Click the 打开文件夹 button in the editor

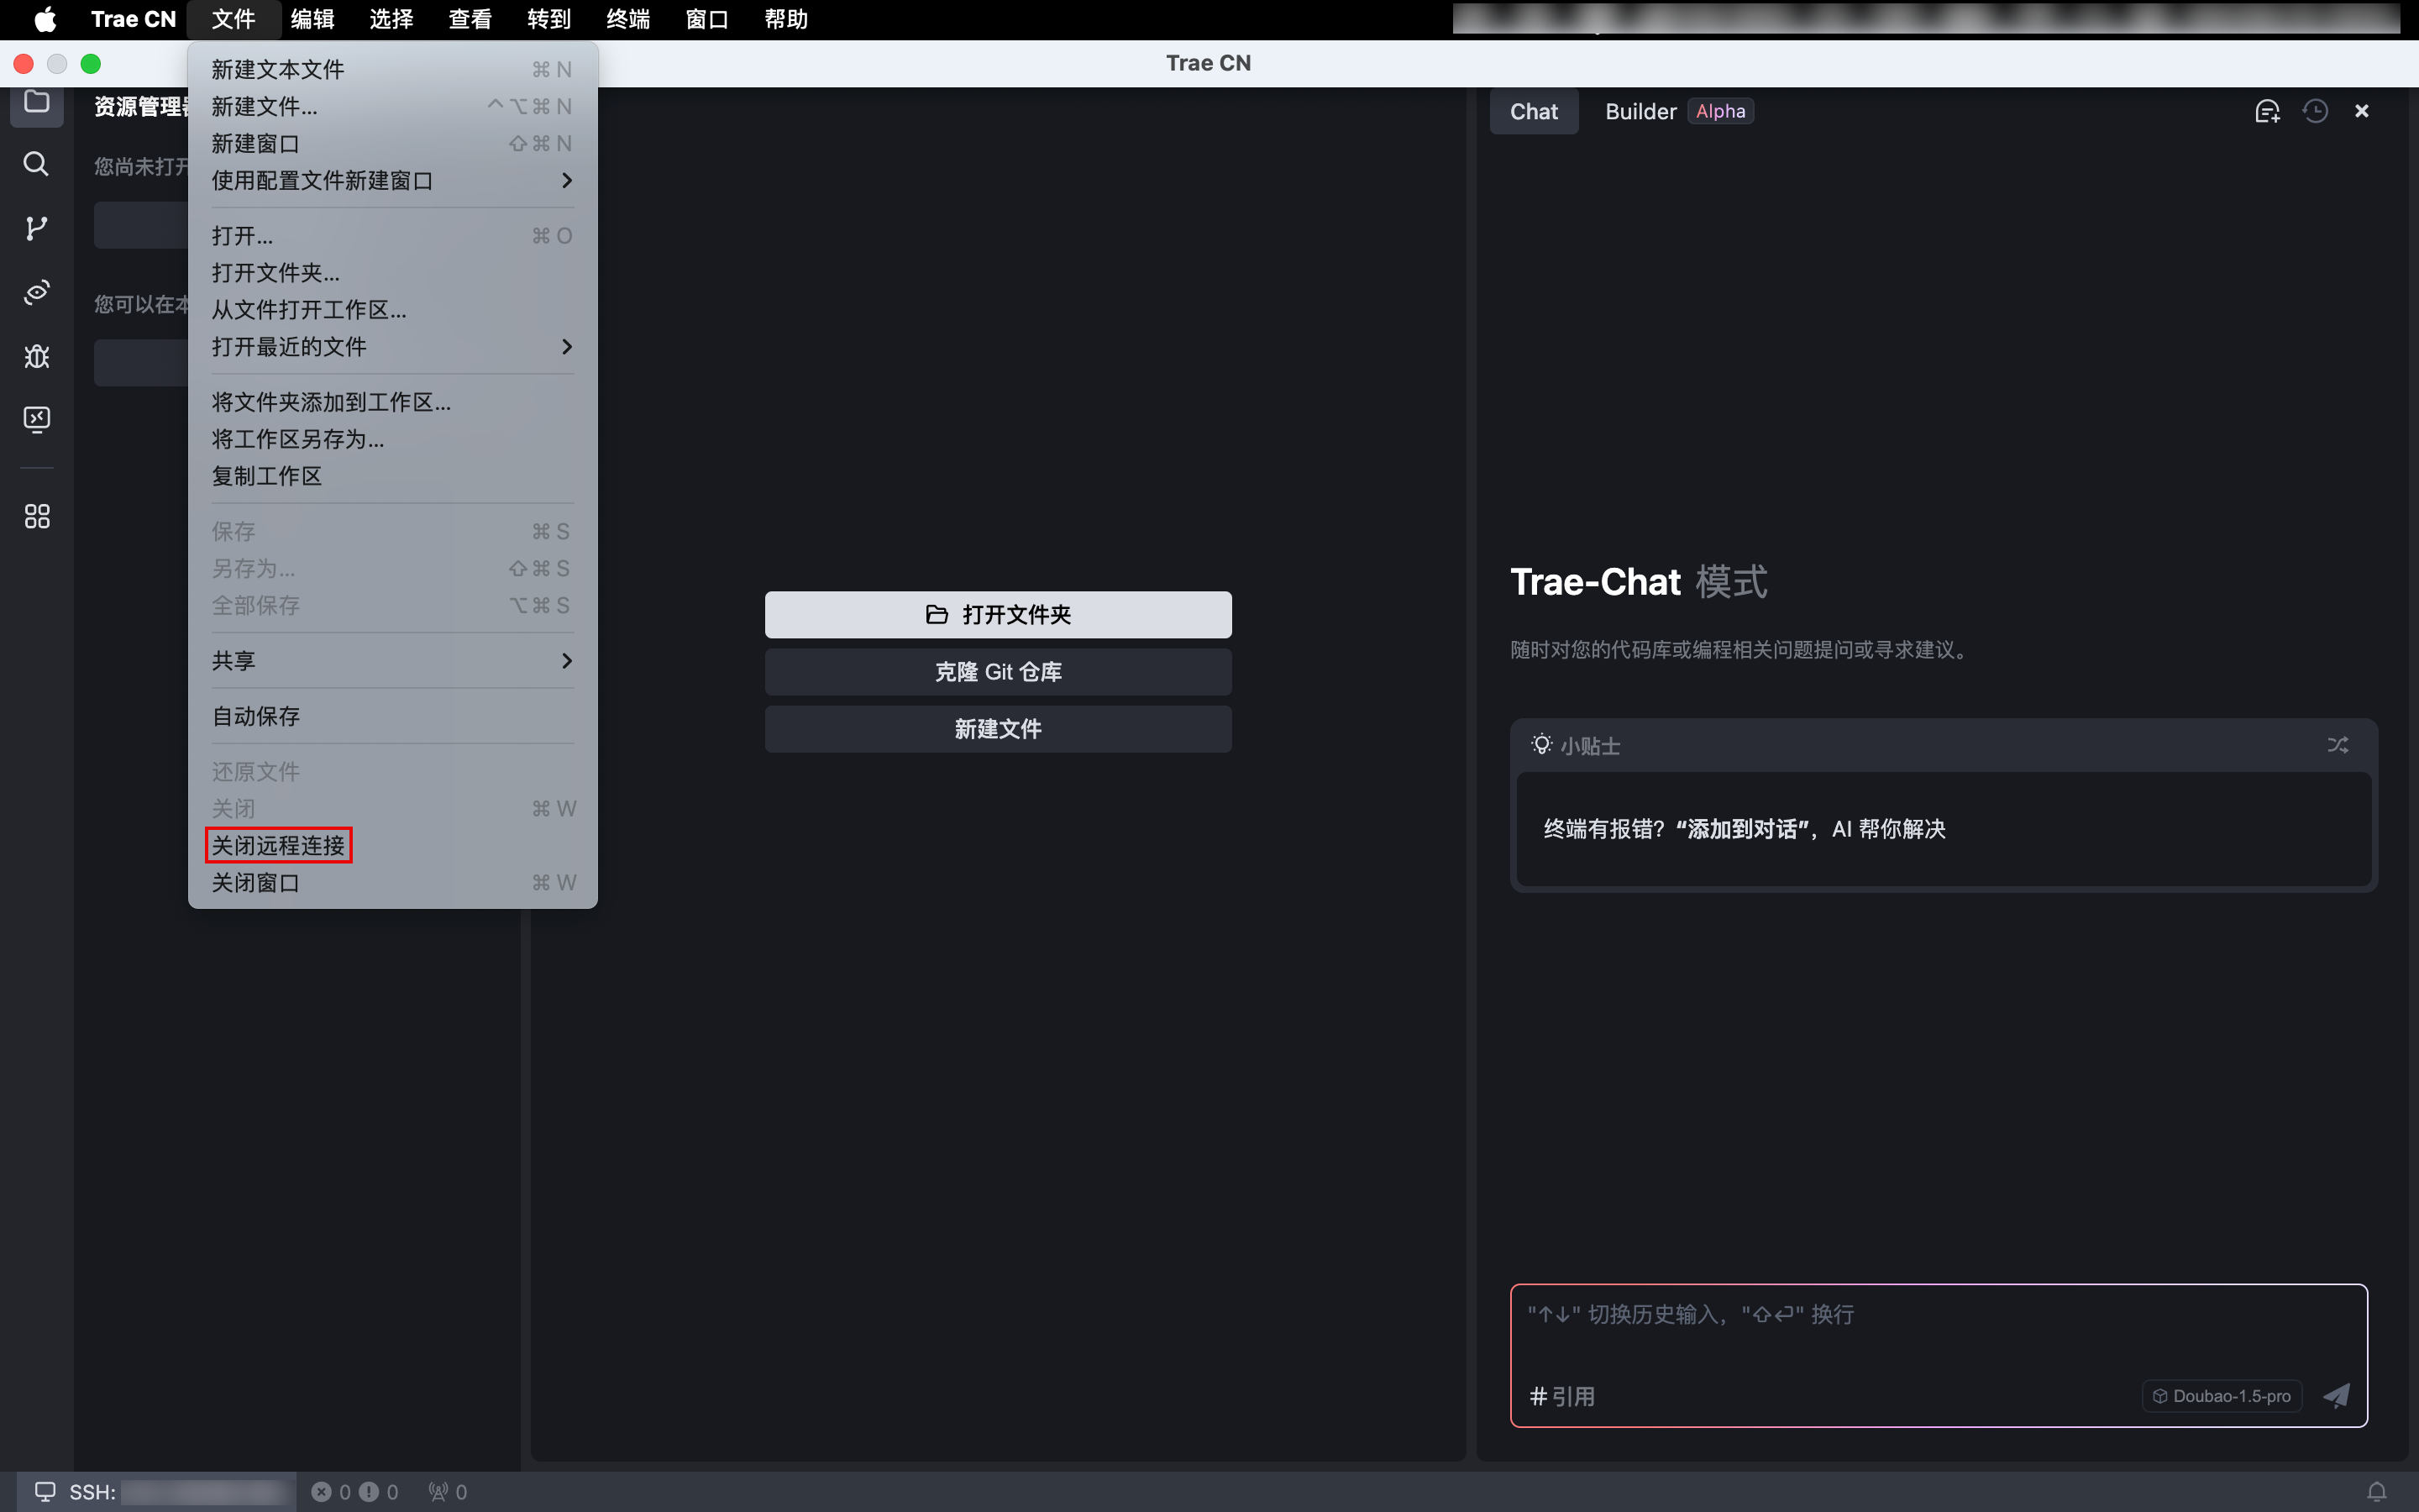998,615
